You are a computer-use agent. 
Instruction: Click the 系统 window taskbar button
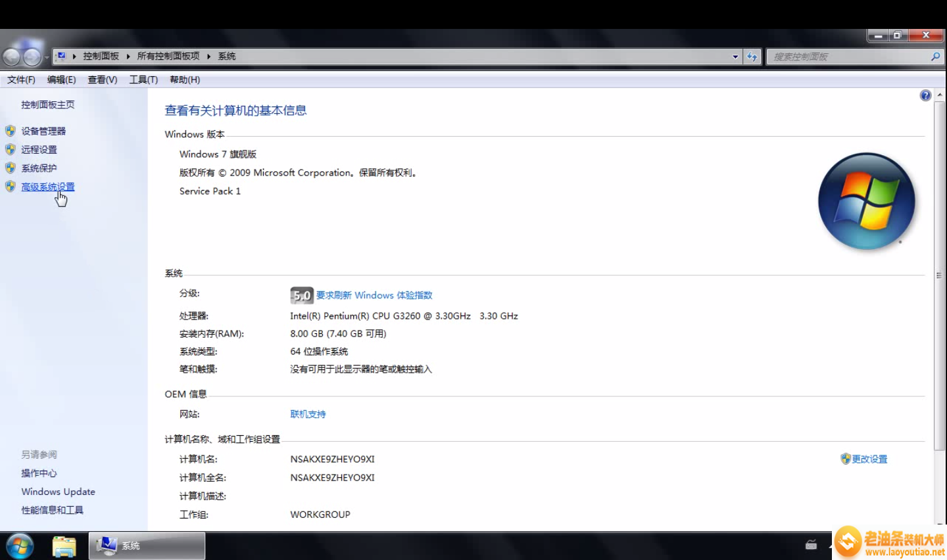[147, 546]
